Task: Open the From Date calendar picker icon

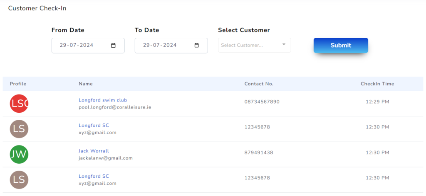Action: click(x=114, y=46)
